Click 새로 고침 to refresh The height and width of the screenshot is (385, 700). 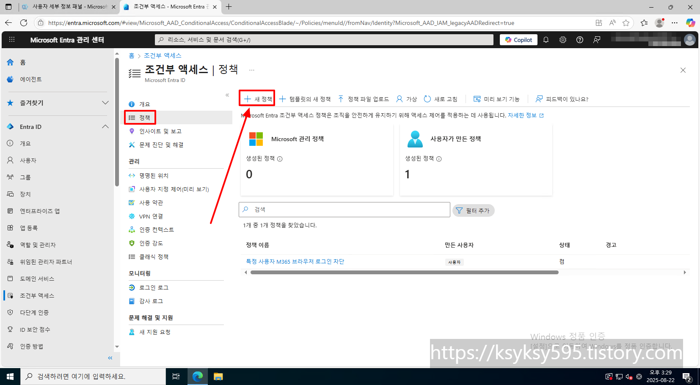pyautogui.click(x=441, y=99)
